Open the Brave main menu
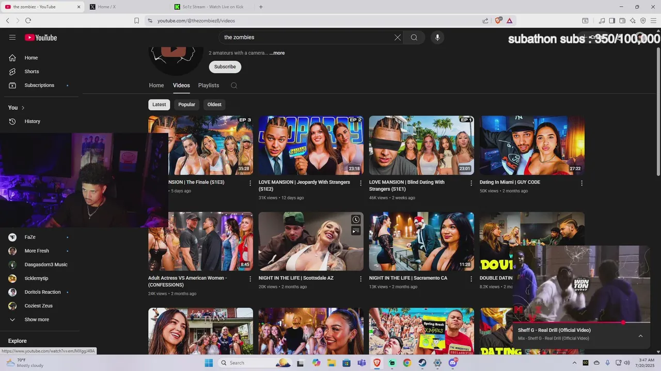This screenshot has height=371, width=661. point(653,21)
